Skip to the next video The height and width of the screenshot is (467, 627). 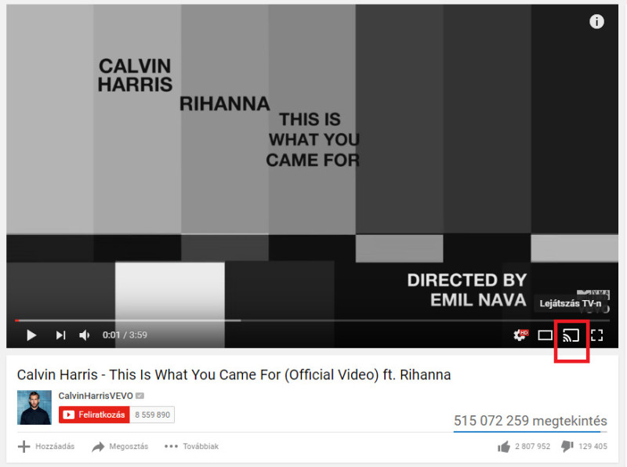pos(60,335)
